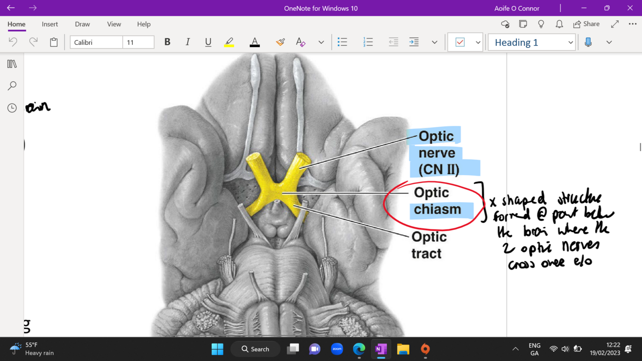This screenshot has width=642, height=361.
Task: Open the weather widget Heavy rain
Action: click(x=32, y=349)
